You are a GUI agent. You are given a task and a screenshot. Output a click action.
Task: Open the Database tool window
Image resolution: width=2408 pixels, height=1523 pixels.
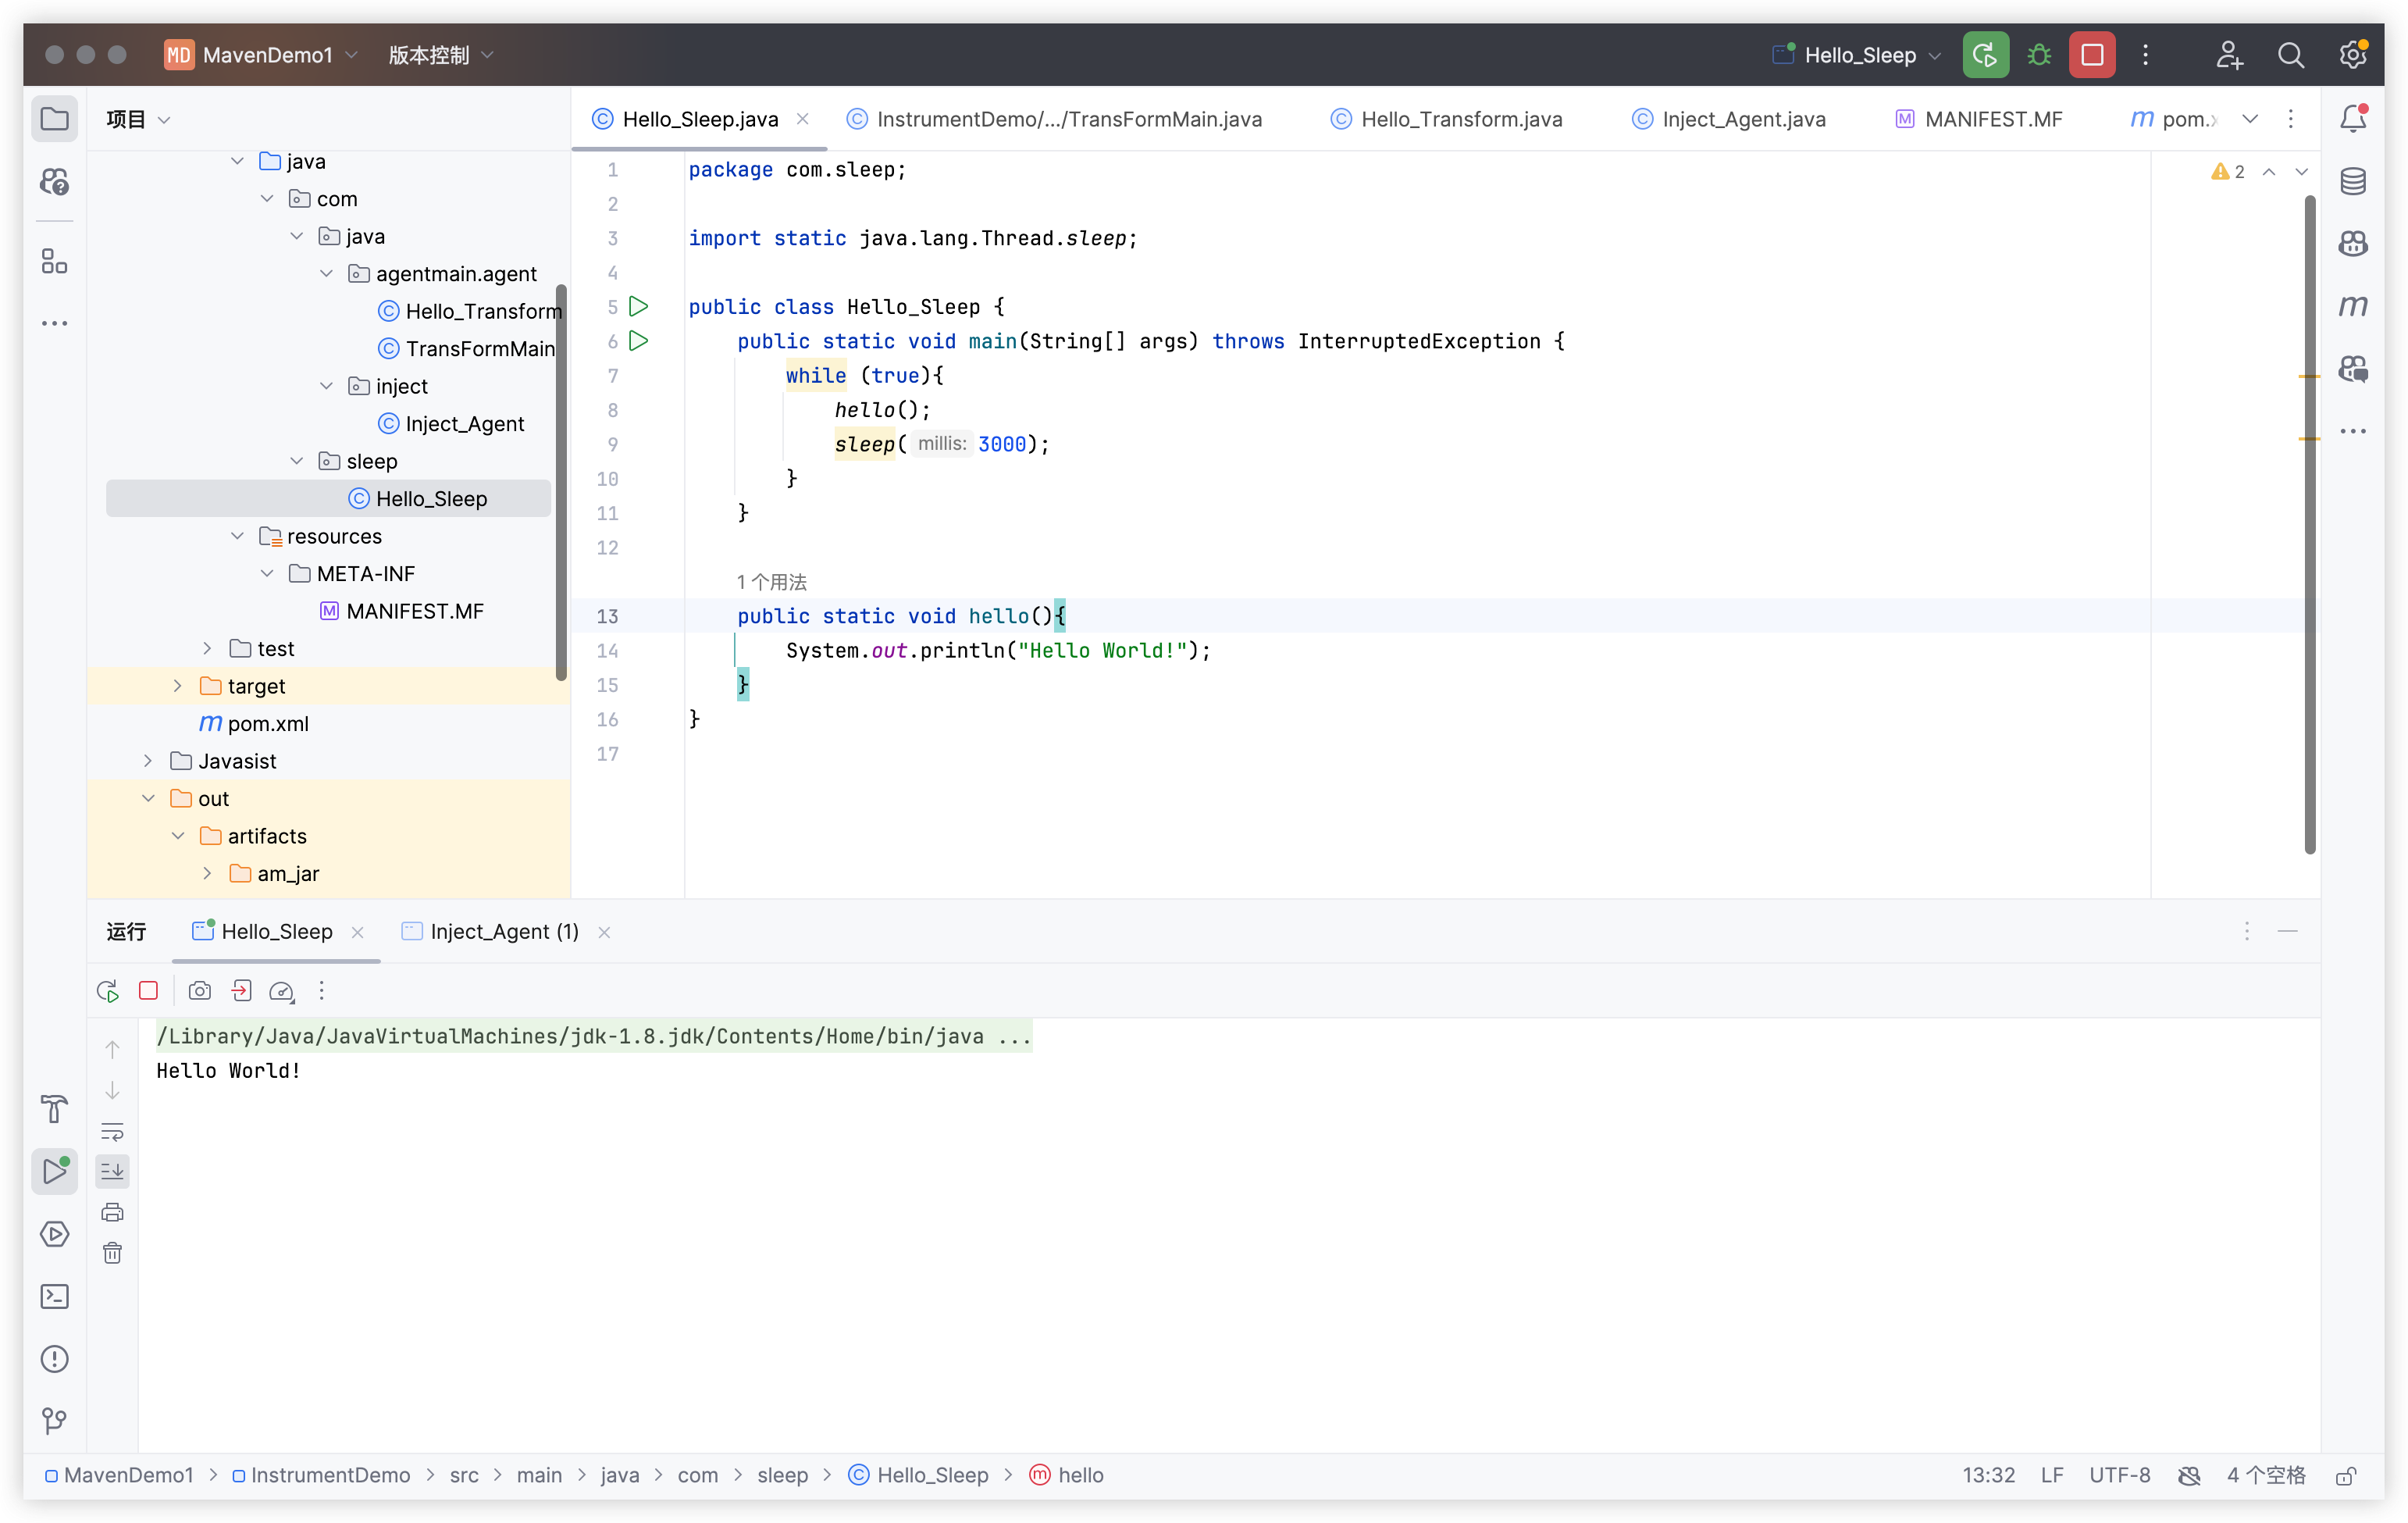(2353, 181)
